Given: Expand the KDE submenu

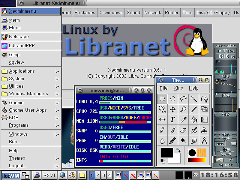Looking at the screenshot, I should pyautogui.click(x=31, y=118).
